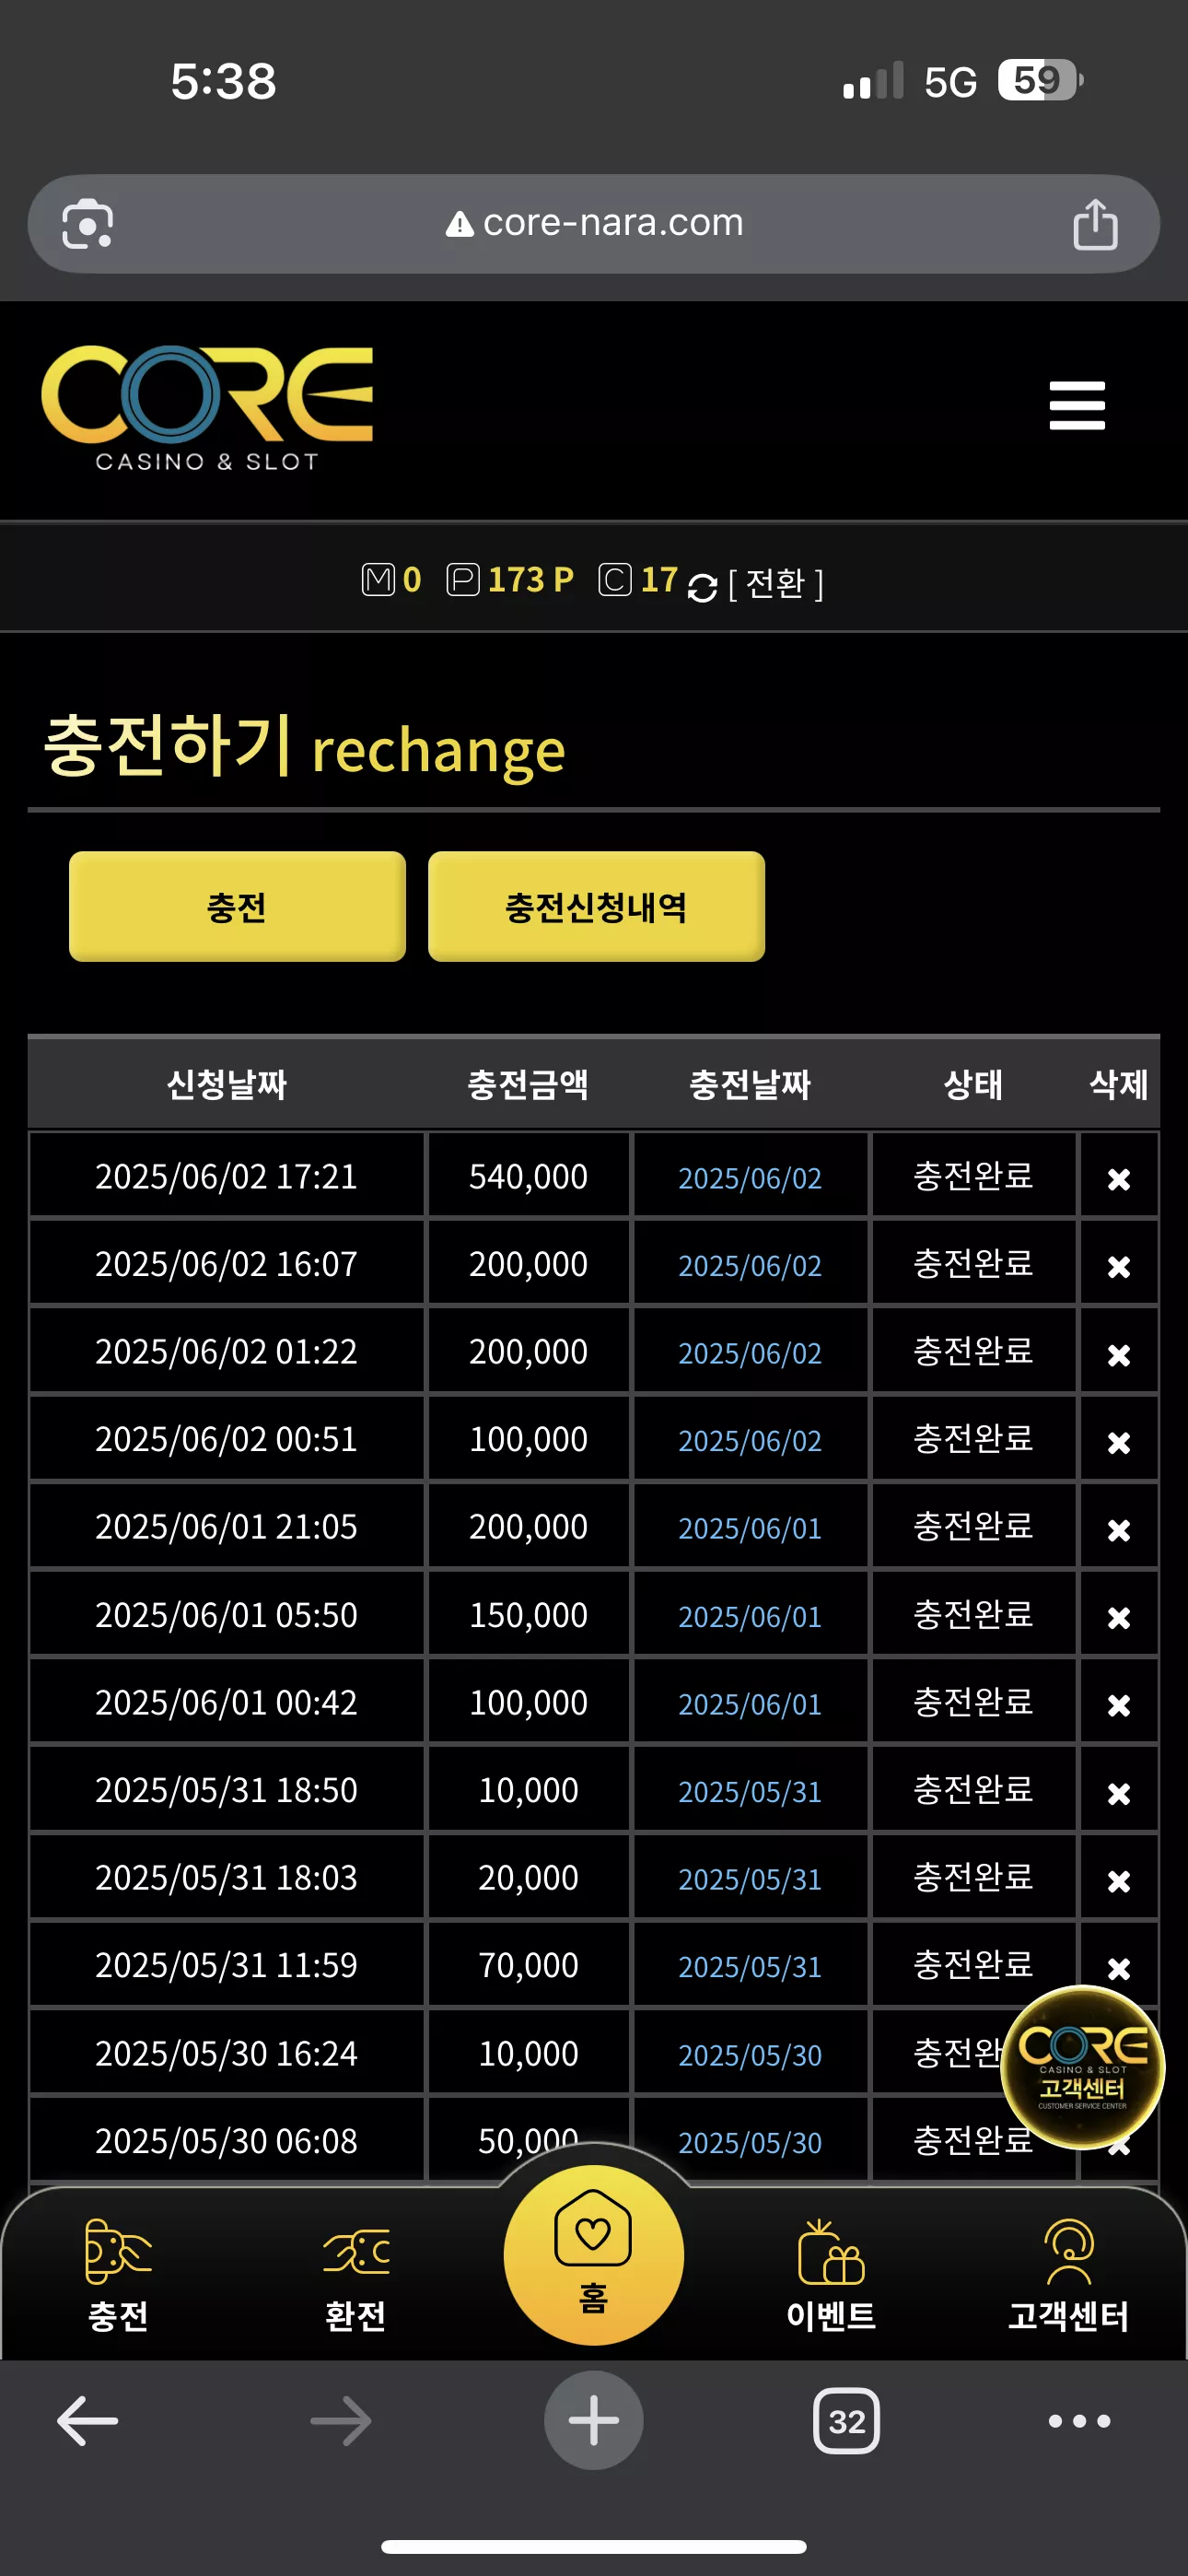Image resolution: width=1188 pixels, height=2576 pixels.
Task: Tap the refresh balance icon
Action: 702,587
